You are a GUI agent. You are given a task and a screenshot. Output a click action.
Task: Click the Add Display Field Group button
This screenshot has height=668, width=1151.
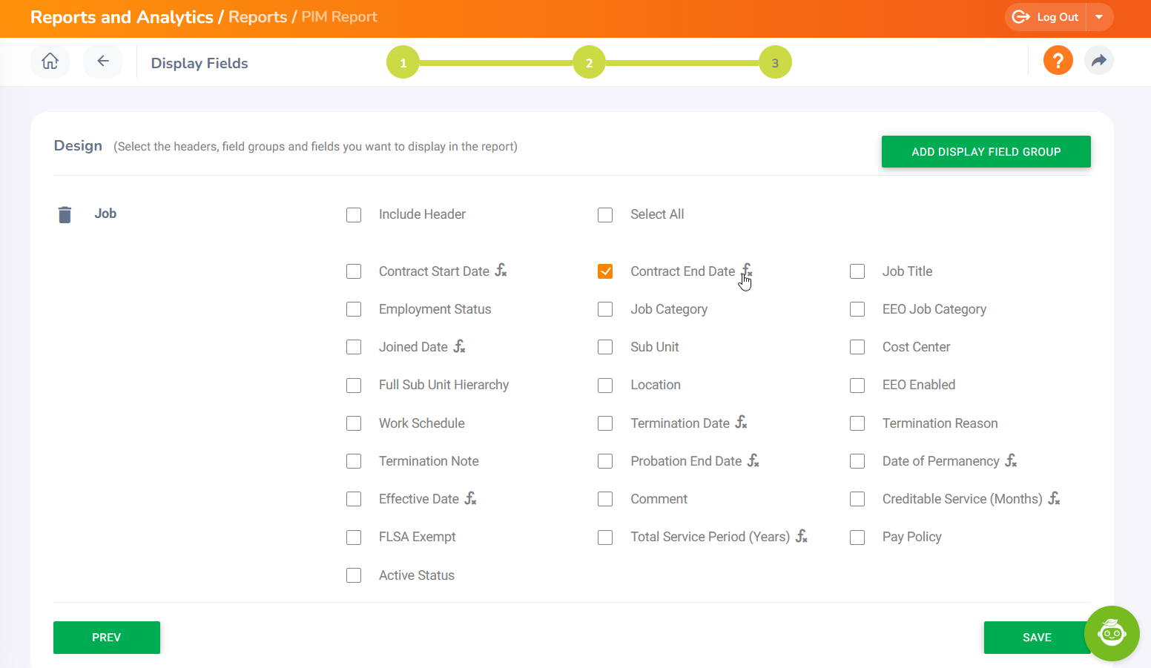[x=986, y=152]
